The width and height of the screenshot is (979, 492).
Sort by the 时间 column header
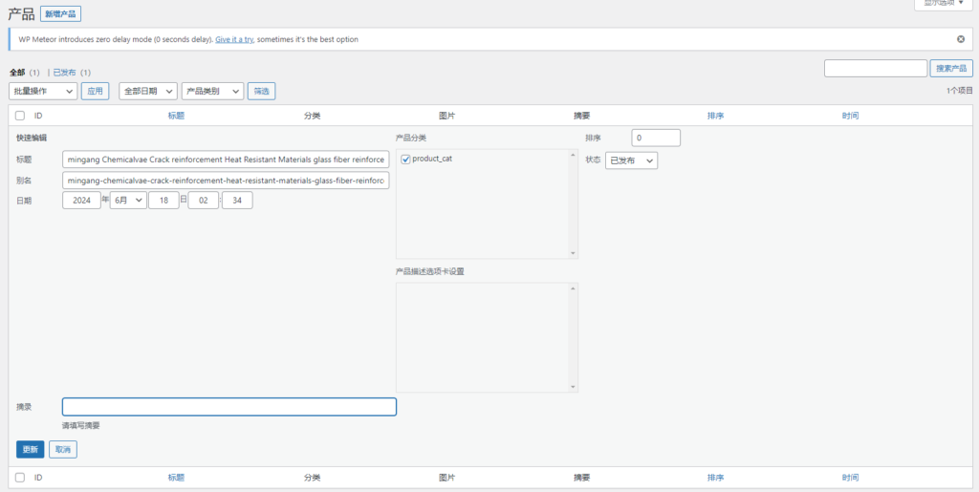click(x=850, y=116)
